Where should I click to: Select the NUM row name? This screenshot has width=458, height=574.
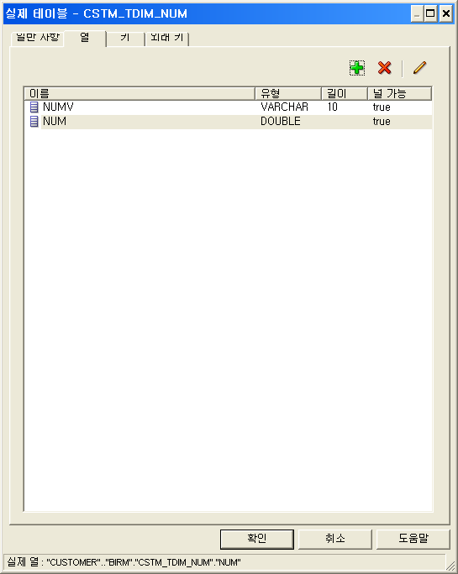tap(55, 122)
